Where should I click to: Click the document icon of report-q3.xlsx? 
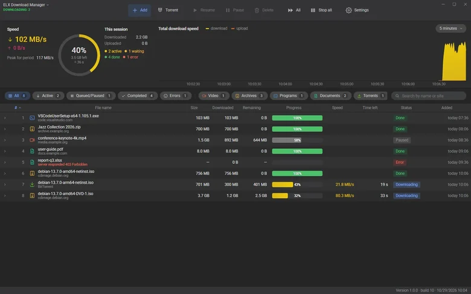pos(32,163)
